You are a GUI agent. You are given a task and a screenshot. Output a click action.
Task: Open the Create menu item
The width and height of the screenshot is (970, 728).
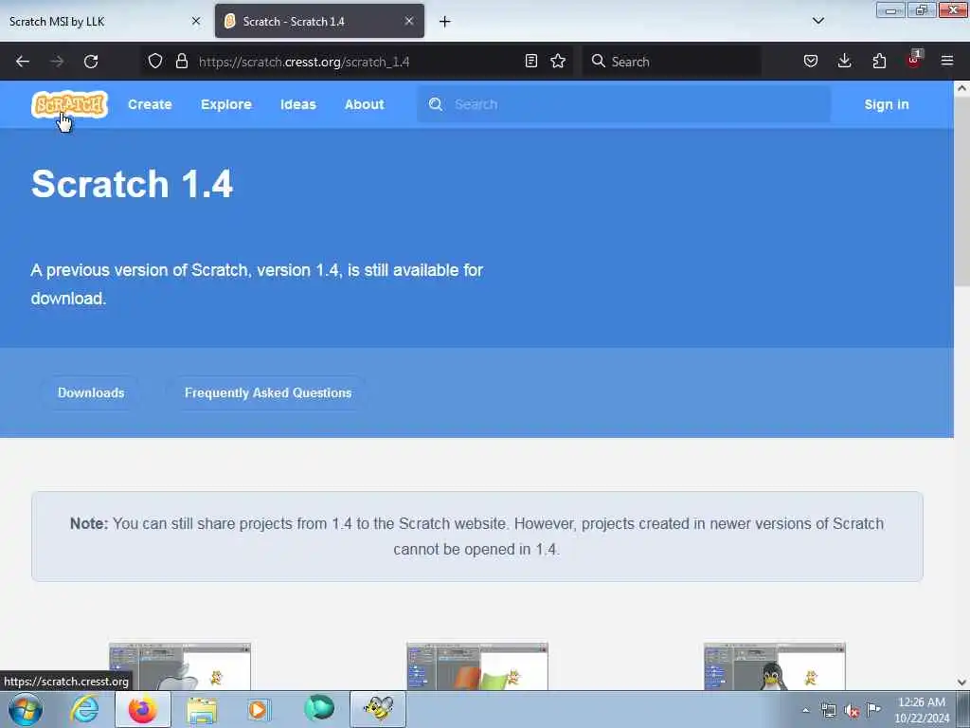150,104
